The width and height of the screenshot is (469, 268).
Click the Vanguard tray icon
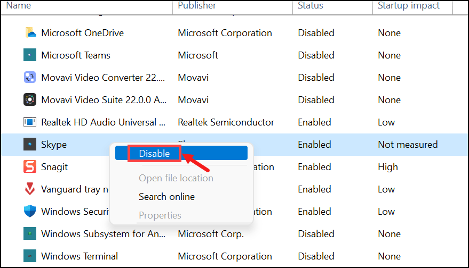coord(30,189)
